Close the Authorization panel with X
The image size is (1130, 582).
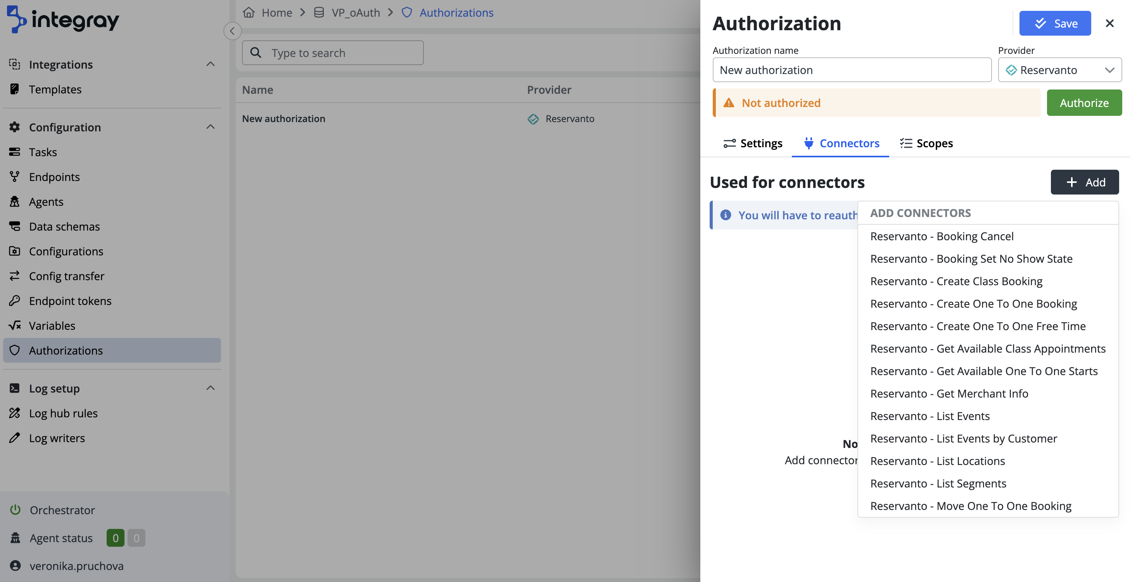(1109, 23)
